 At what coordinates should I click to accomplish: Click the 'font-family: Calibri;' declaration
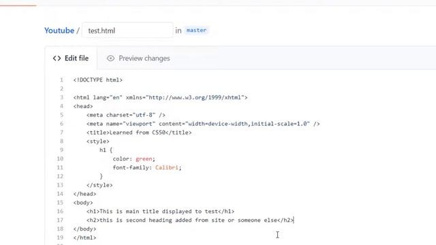coord(147,167)
